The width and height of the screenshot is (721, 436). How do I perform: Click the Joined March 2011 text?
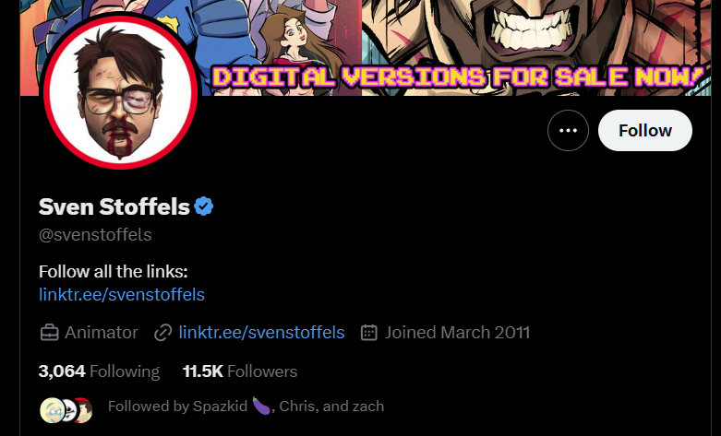tap(457, 332)
